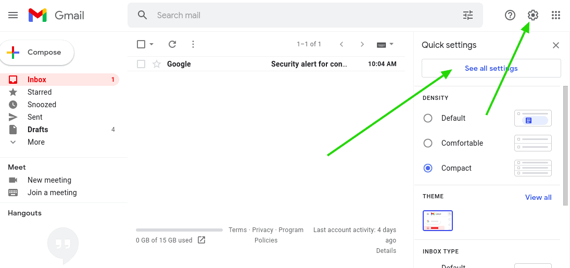The height and width of the screenshot is (268, 570).
Task: Check the Google email row checkbox
Action: coord(141,65)
